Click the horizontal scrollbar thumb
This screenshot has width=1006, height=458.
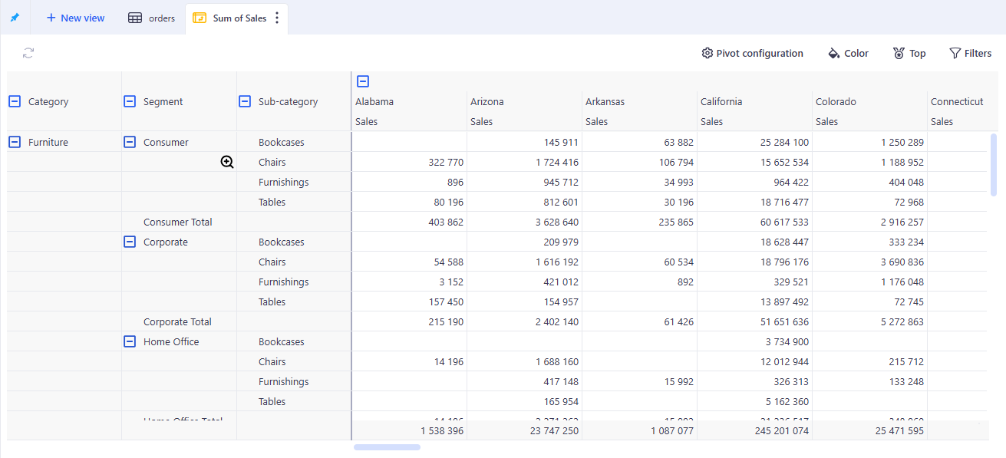[x=387, y=446]
